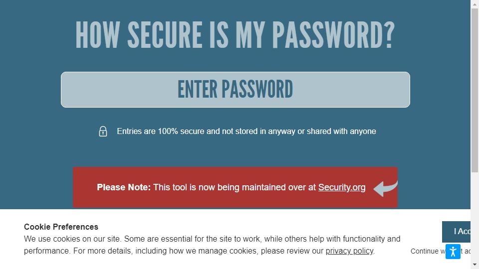The height and width of the screenshot is (269, 479).
Task: Choose Continue without accepting
Action: 440,251
